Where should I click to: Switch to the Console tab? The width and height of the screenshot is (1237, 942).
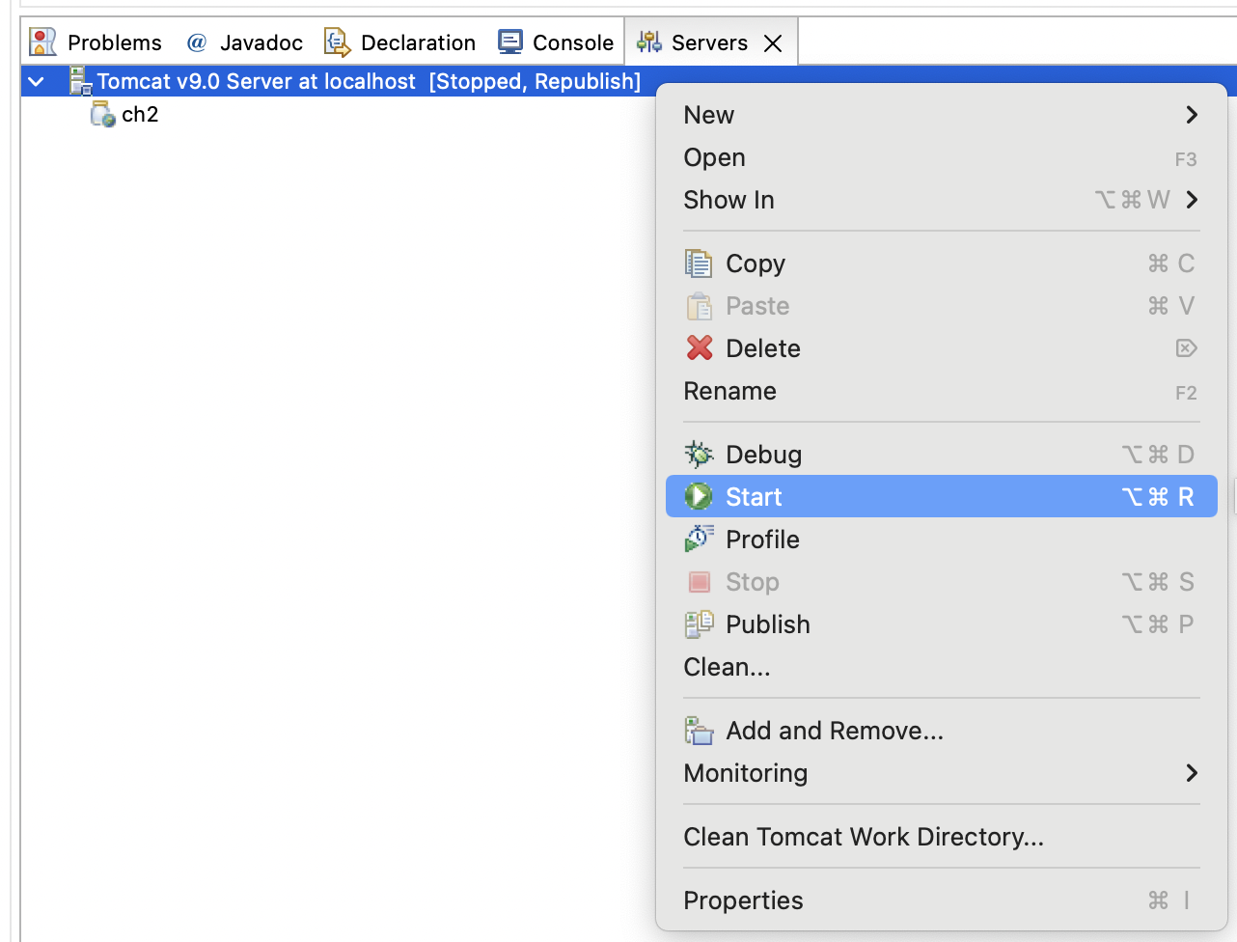tap(556, 42)
